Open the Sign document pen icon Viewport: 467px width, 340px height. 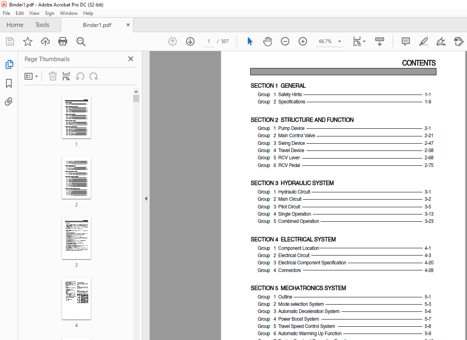[441, 41]
